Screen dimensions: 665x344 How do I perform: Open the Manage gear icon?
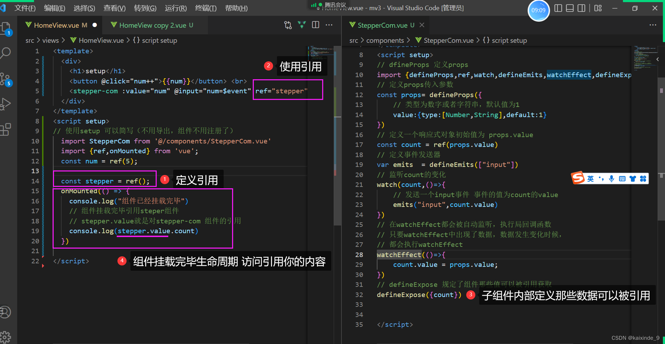(6, 337)
